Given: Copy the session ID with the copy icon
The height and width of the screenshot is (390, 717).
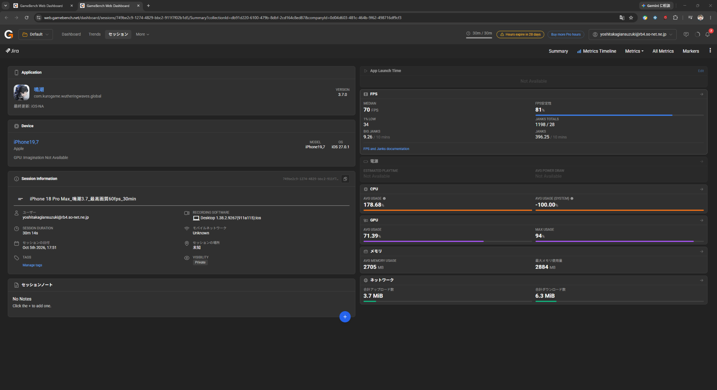Looking at the screenshot, I should pyautogui.click(x=345, y=179).
